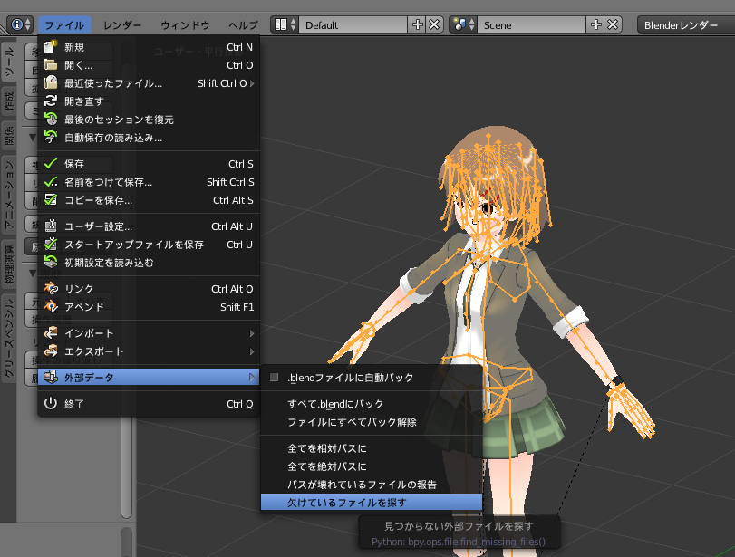
Task: Add a new scene with plus button
Action: (x=596, y=24)
